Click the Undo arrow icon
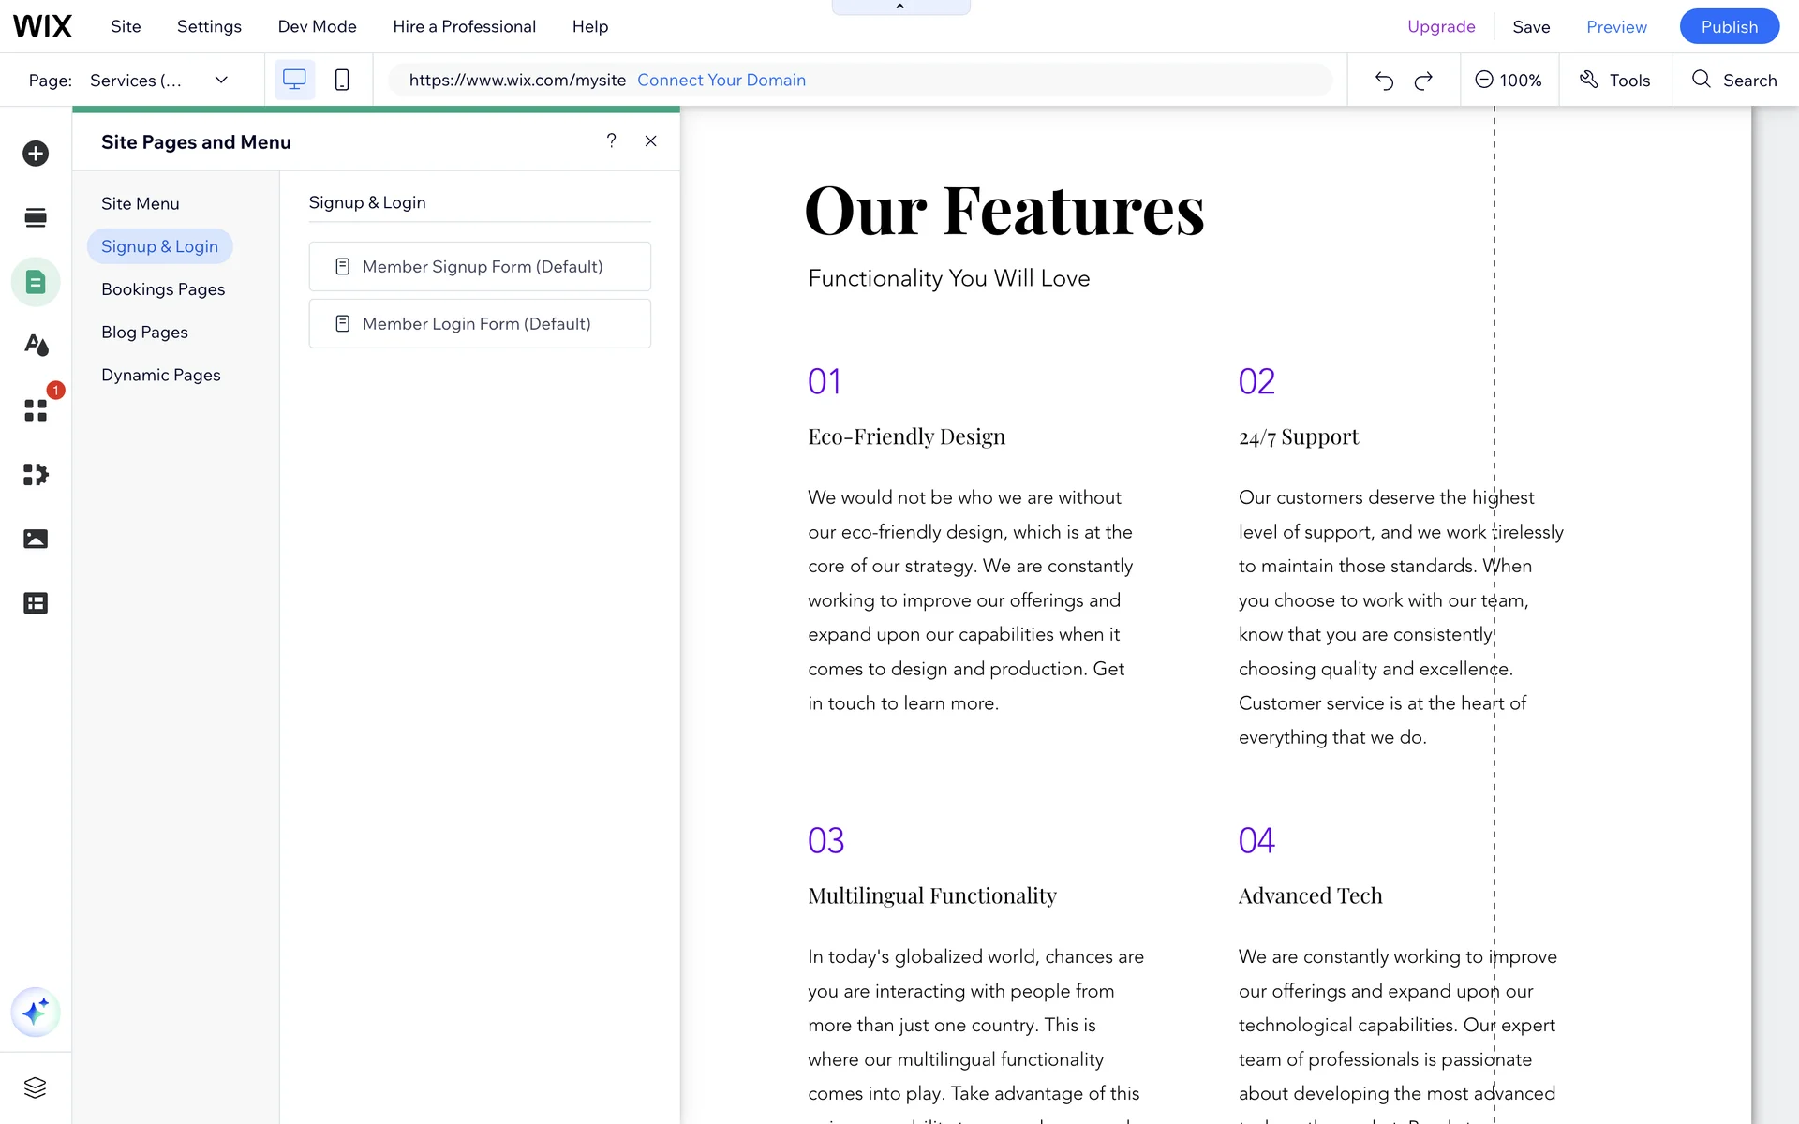The image size is (1799, 1124). point(1384,81)
